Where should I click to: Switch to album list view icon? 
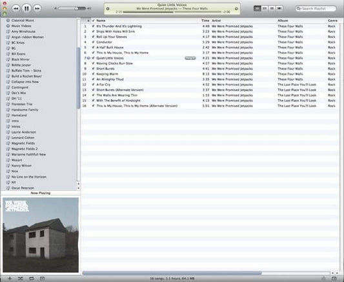265,8
